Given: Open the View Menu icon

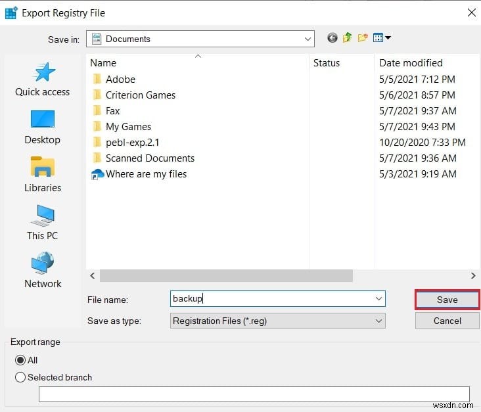Looking at the screenshot, I should point(382,37).
